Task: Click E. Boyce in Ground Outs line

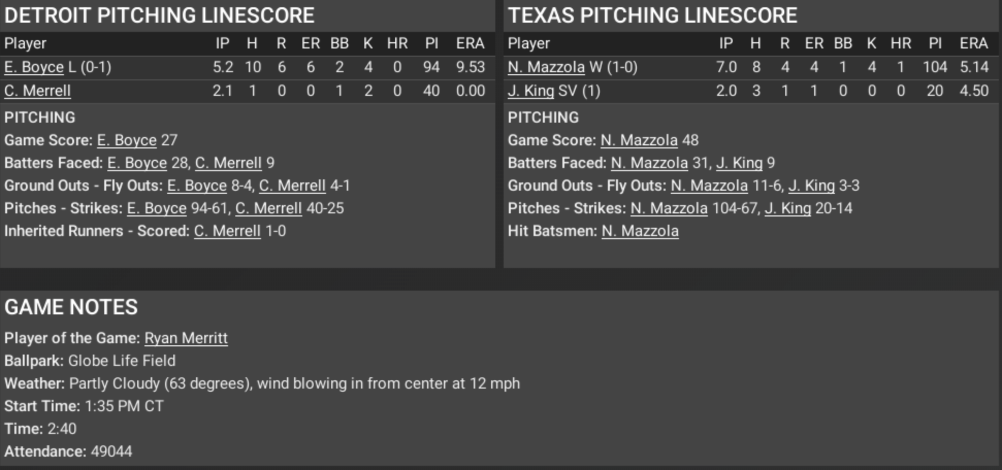Action: (x=197, y=186)
